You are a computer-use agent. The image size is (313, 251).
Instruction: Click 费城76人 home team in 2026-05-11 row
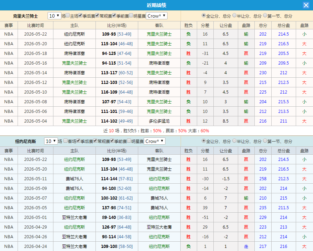(74, 179)
